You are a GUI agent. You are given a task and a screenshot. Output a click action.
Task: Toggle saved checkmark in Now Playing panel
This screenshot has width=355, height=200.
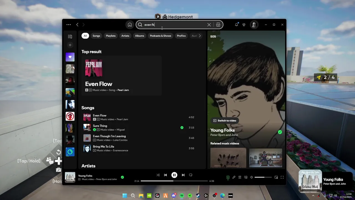tap(280, 132)
